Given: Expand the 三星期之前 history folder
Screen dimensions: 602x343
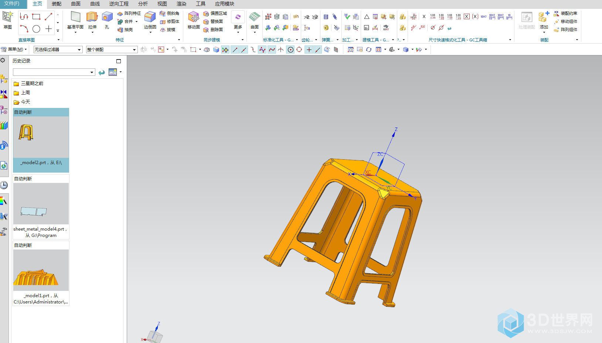Looking at the screenshot, I should (x=28, y=84).
